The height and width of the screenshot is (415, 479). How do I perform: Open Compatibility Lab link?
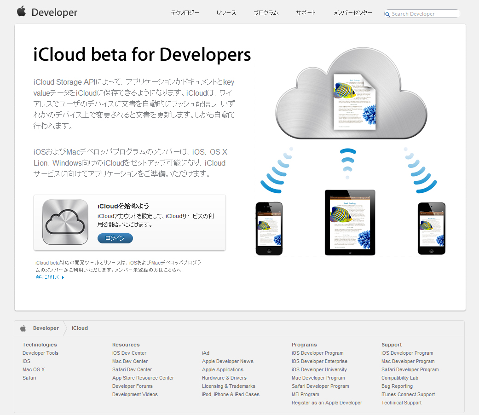(x=400, y=378)
